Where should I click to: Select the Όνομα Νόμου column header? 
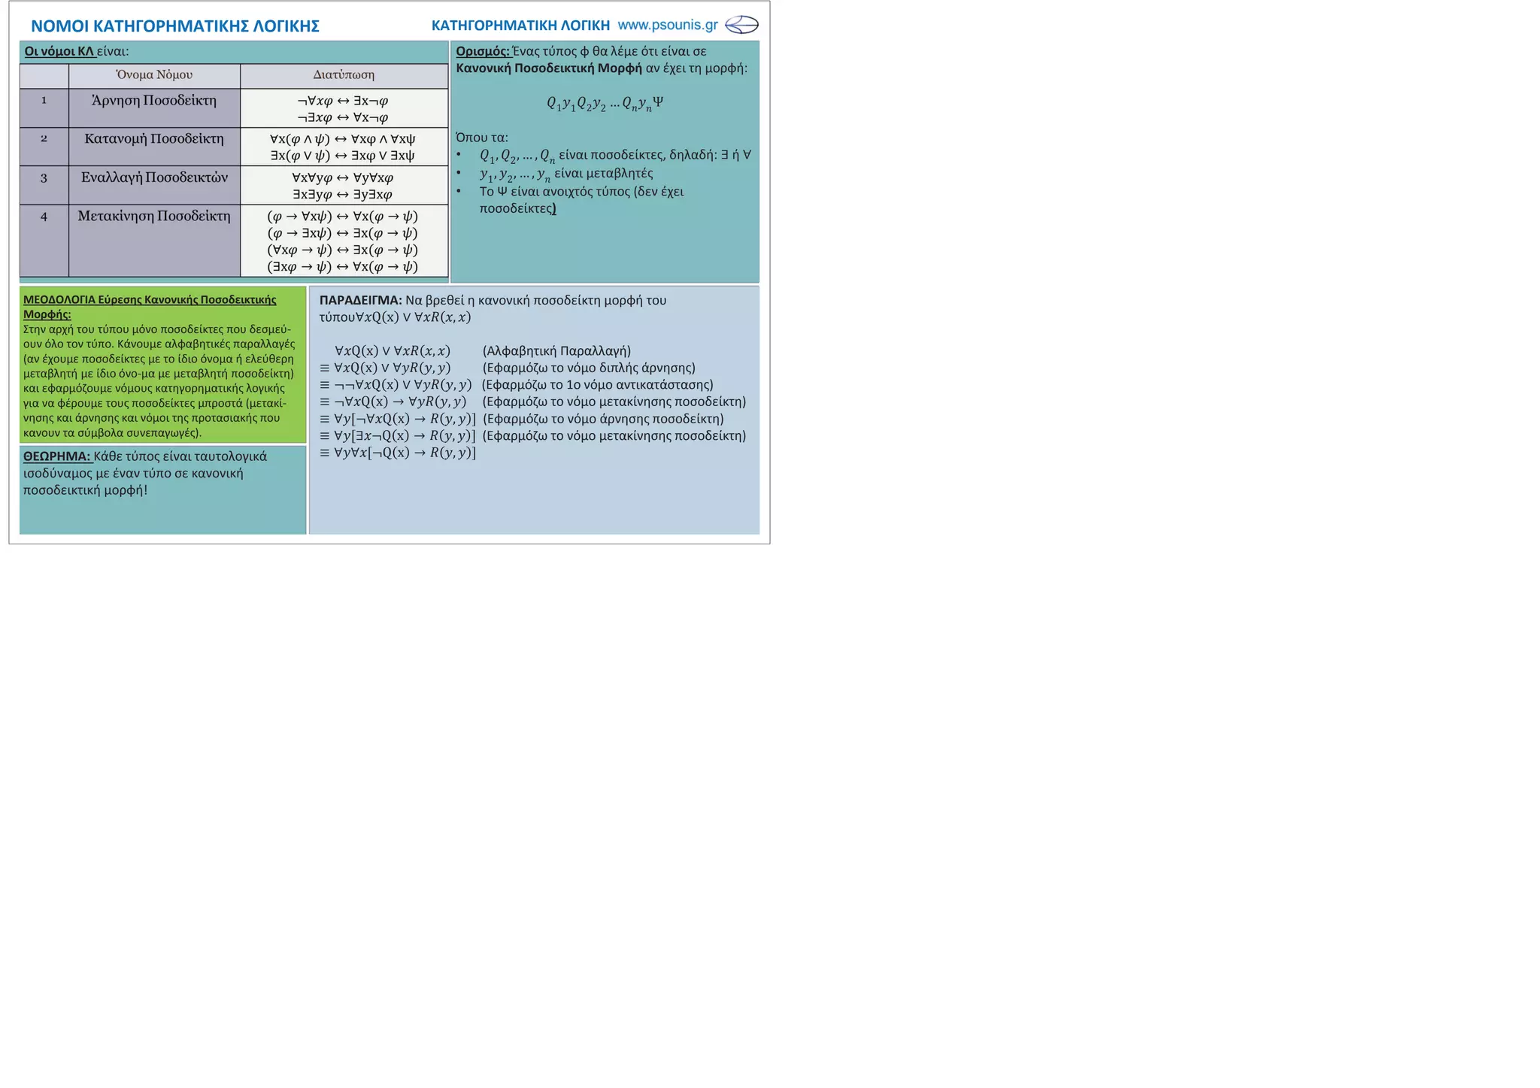point(154,75)
